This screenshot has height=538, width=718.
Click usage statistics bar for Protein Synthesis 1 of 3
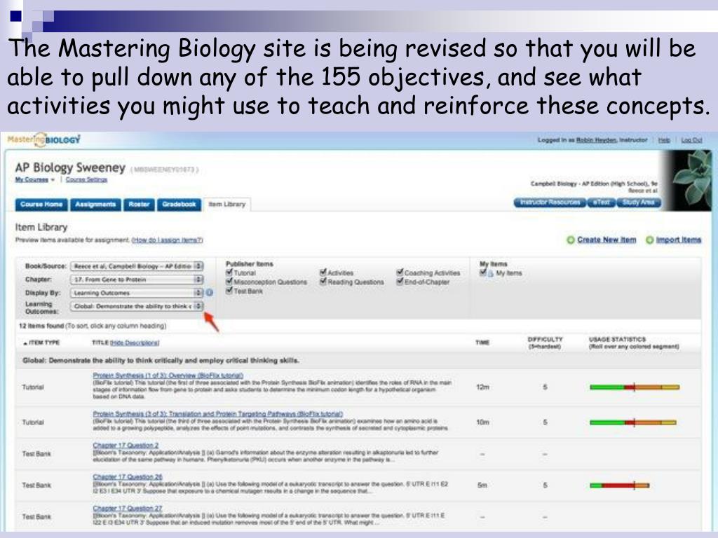(634, 387)
